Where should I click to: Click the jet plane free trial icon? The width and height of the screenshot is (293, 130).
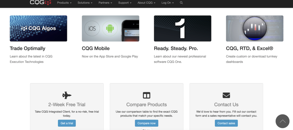67,95
